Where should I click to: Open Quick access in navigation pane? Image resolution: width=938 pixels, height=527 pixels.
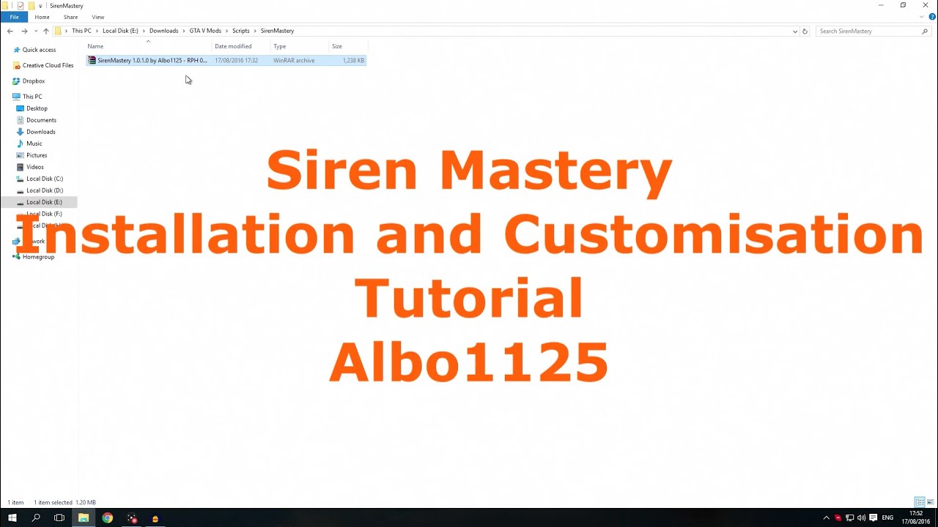pos(39,50)
